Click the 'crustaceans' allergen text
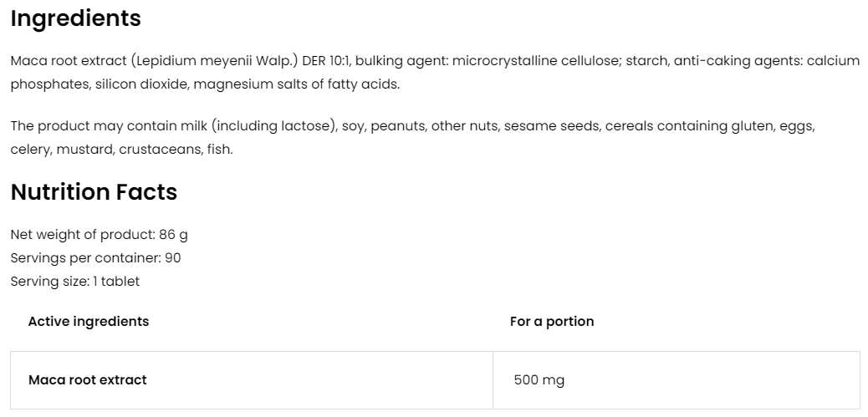 (x=158, y=150)
